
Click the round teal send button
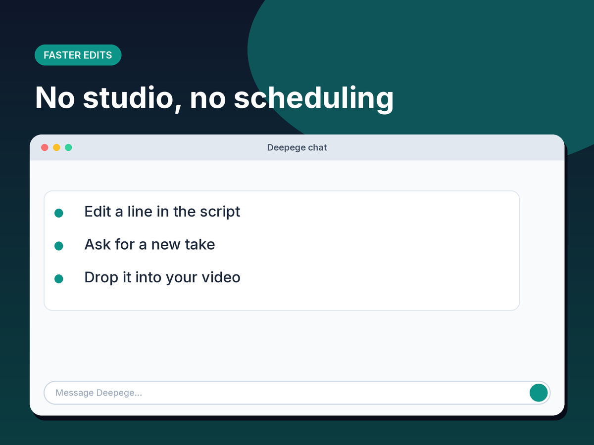(x=539, y=393)
